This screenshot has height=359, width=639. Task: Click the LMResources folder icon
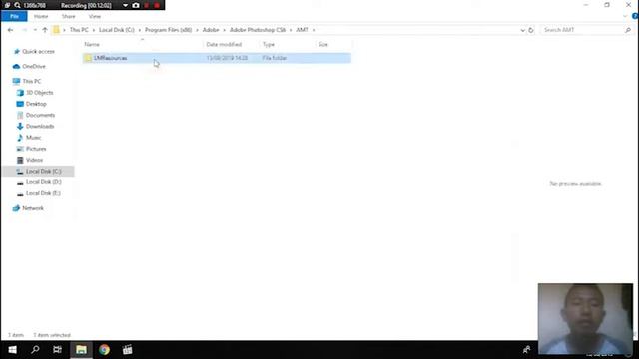[x=88, y=58]
